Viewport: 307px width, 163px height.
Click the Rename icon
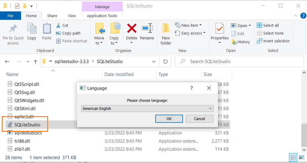147,29
